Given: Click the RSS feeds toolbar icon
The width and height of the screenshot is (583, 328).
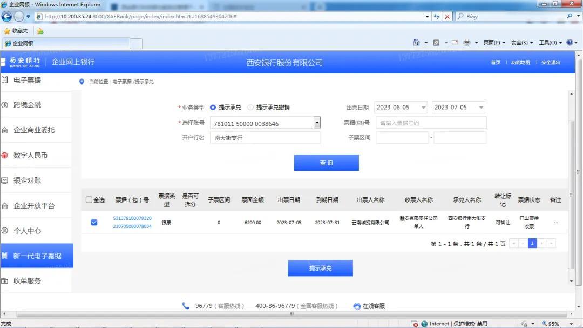Looking at the screenshot, I should pos(436,43).
